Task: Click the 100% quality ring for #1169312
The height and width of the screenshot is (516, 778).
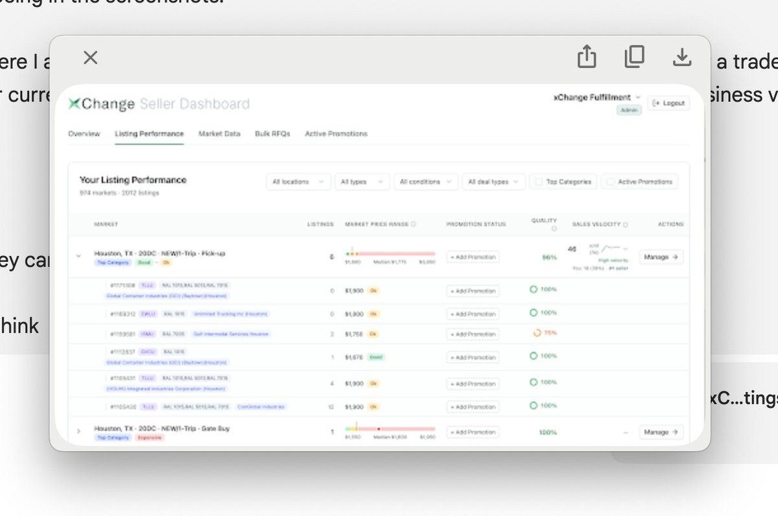Action: [x=534, y=312]
